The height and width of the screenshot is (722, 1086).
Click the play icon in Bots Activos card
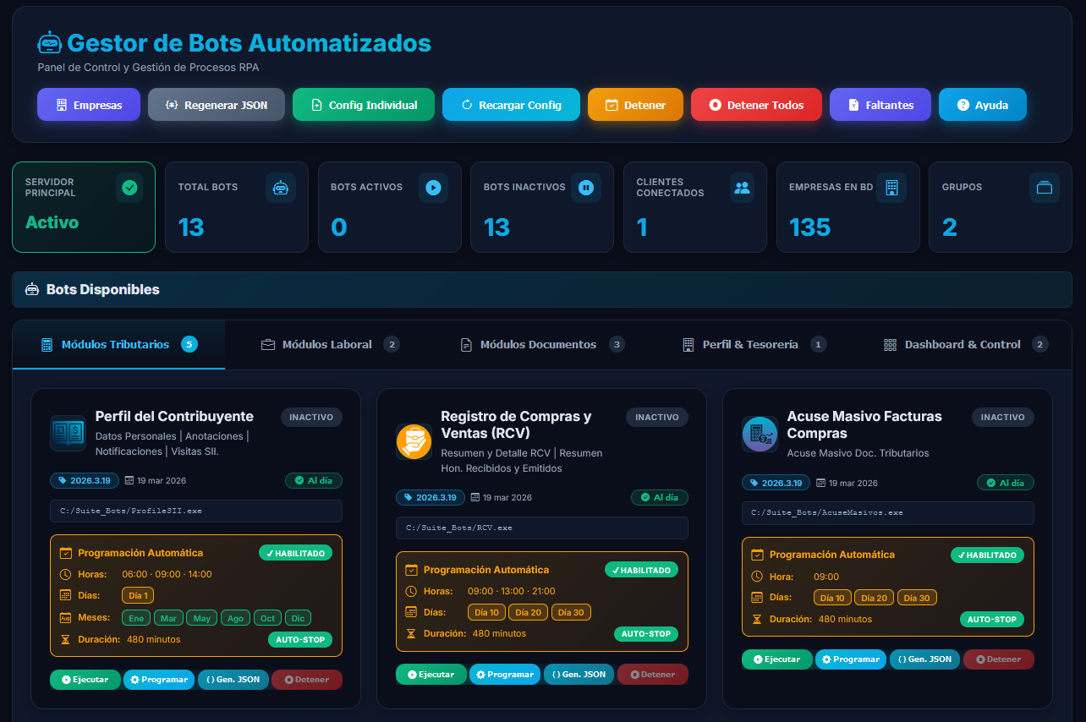tap(434, 188)
